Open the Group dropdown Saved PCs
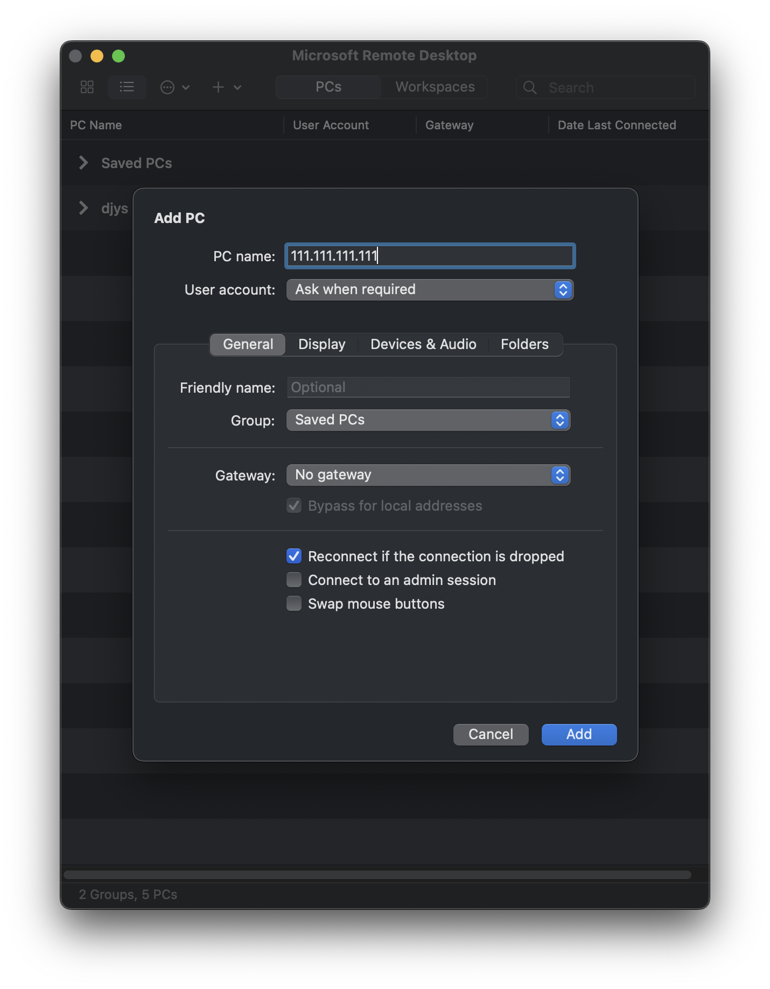The height and width of the screenshot is (989, 770). coord(428,420)
